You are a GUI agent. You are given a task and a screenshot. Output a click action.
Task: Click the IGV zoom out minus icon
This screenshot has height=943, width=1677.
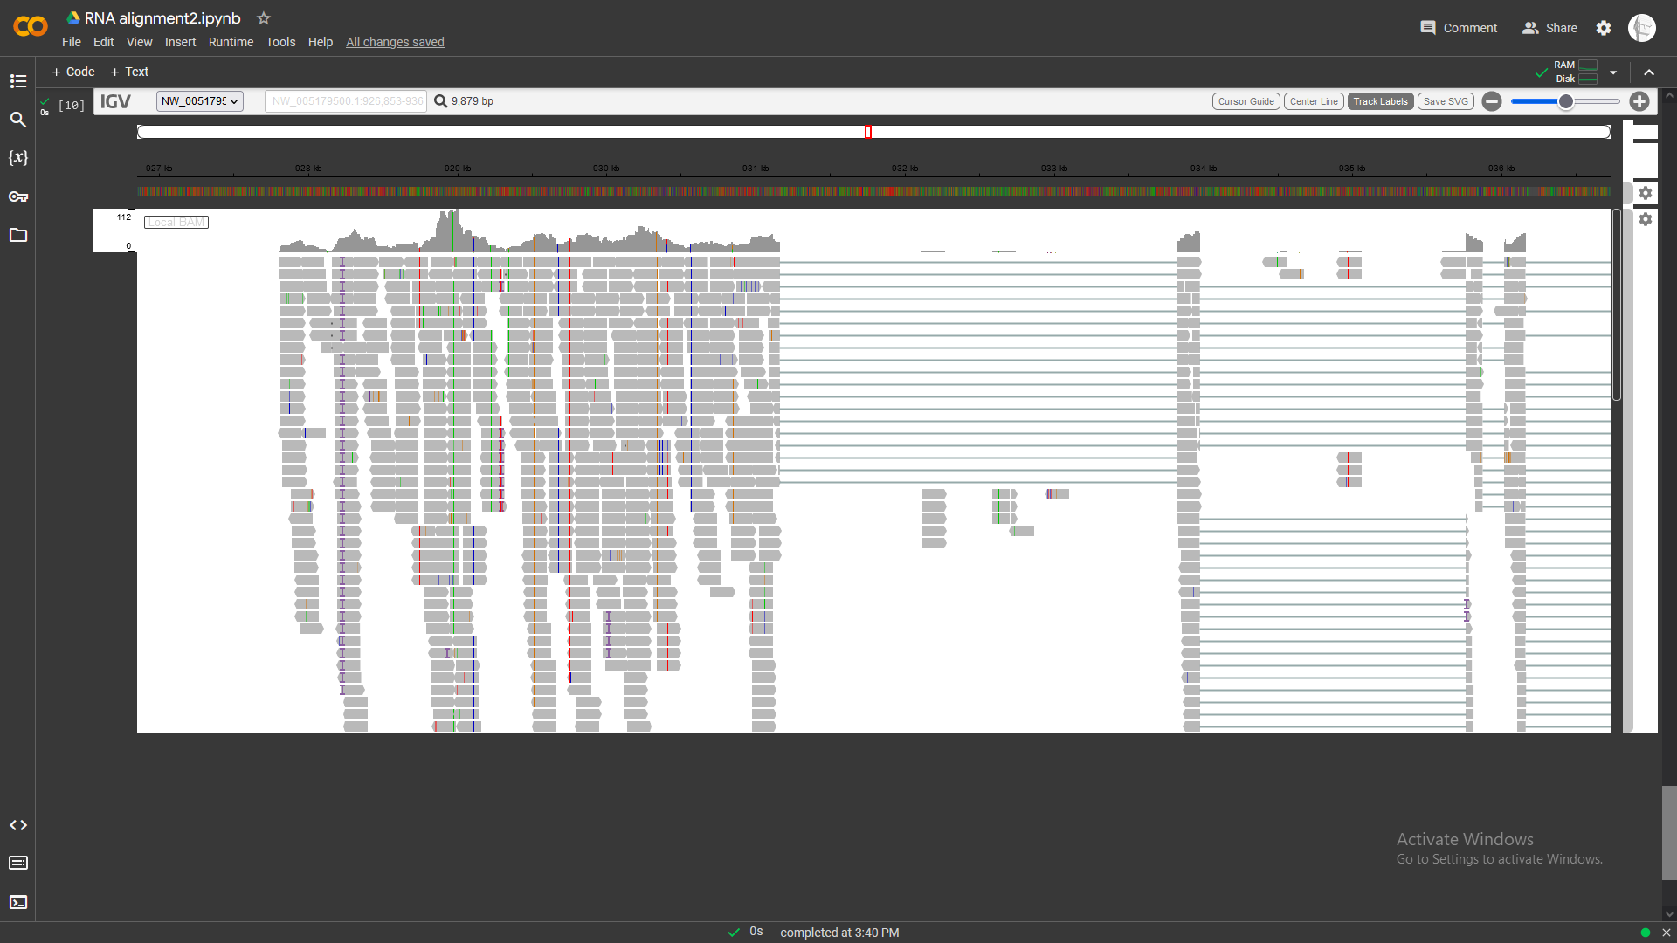click(1492, 101)
